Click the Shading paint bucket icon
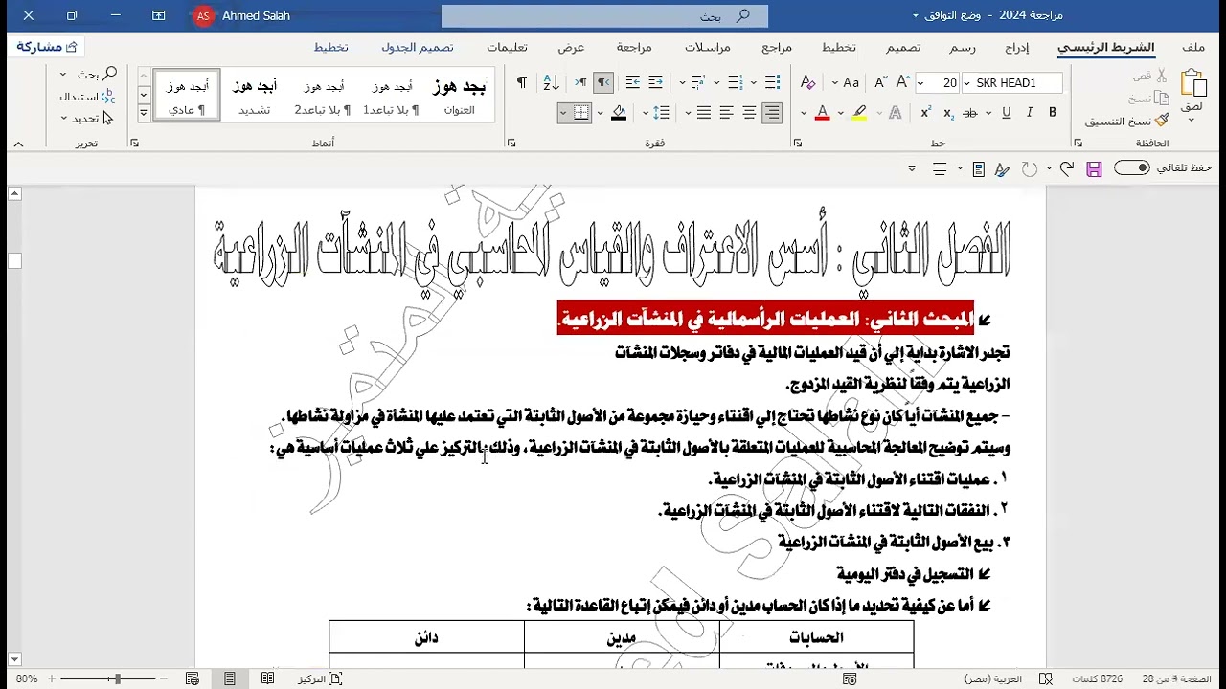This screenshot has width=1226, height=689. [x=619, y=113]
